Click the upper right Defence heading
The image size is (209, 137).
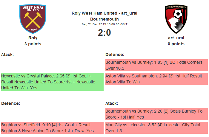point(115,55)
